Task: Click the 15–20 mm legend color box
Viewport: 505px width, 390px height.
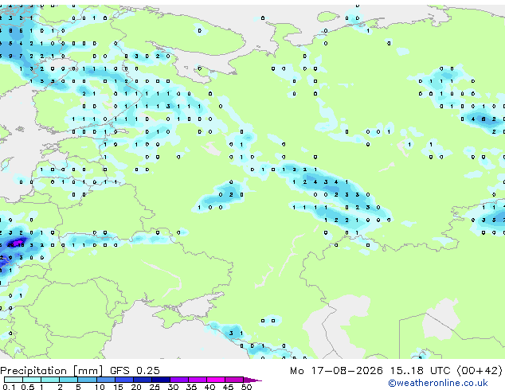Action: pyautogui.click(x=124, y=380)
